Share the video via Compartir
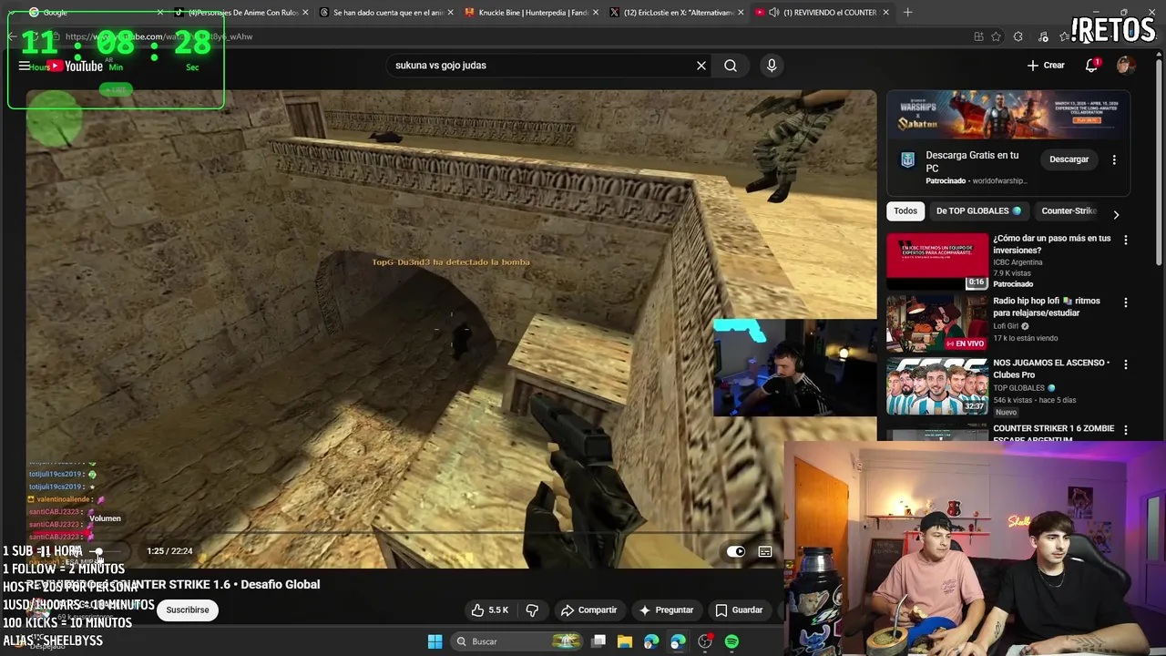The width and height of the screenshot is (1166, 656). [588, 610]
